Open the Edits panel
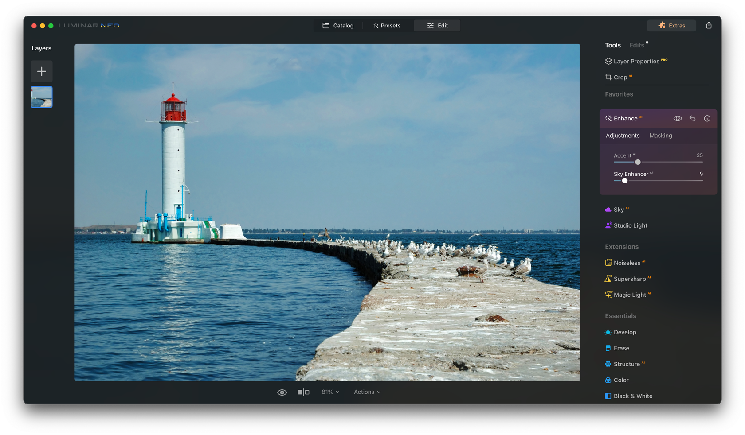 [637, 45]
